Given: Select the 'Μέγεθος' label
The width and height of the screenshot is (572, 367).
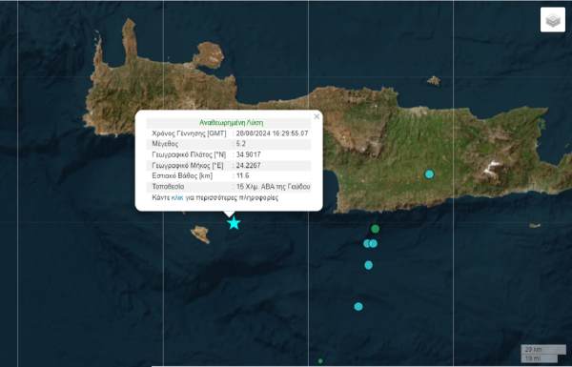Looking at the screenshot, I should click(165, 144).
